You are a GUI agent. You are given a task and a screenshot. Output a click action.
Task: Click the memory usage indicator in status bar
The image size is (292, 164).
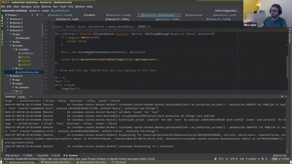pos(281,159)
